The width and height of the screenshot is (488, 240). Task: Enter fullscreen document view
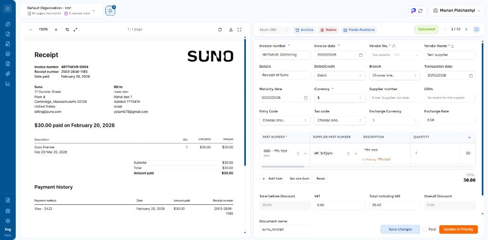pos(239,30)
